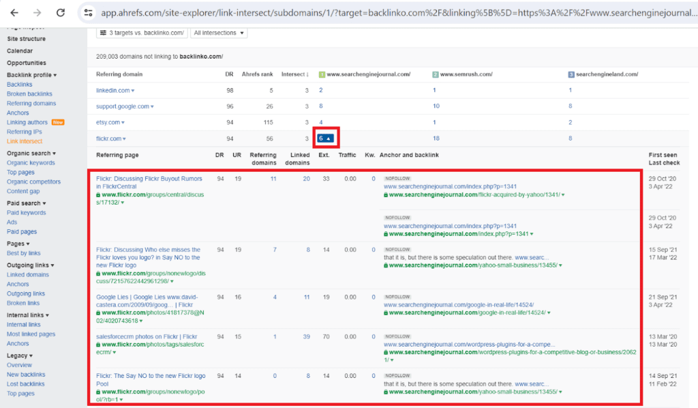698x408 pixels.
Task: Open the etsy.com referring domain link
Action: (x=108, y=123)
